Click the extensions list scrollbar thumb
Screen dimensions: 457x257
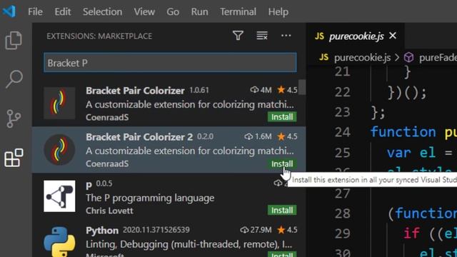click(x=302, y=87)
